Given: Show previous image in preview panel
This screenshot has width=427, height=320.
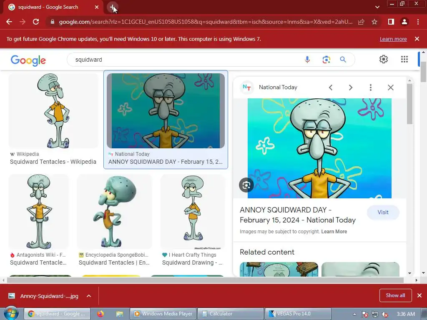Looking at the screenshot, I should point(331,87).
